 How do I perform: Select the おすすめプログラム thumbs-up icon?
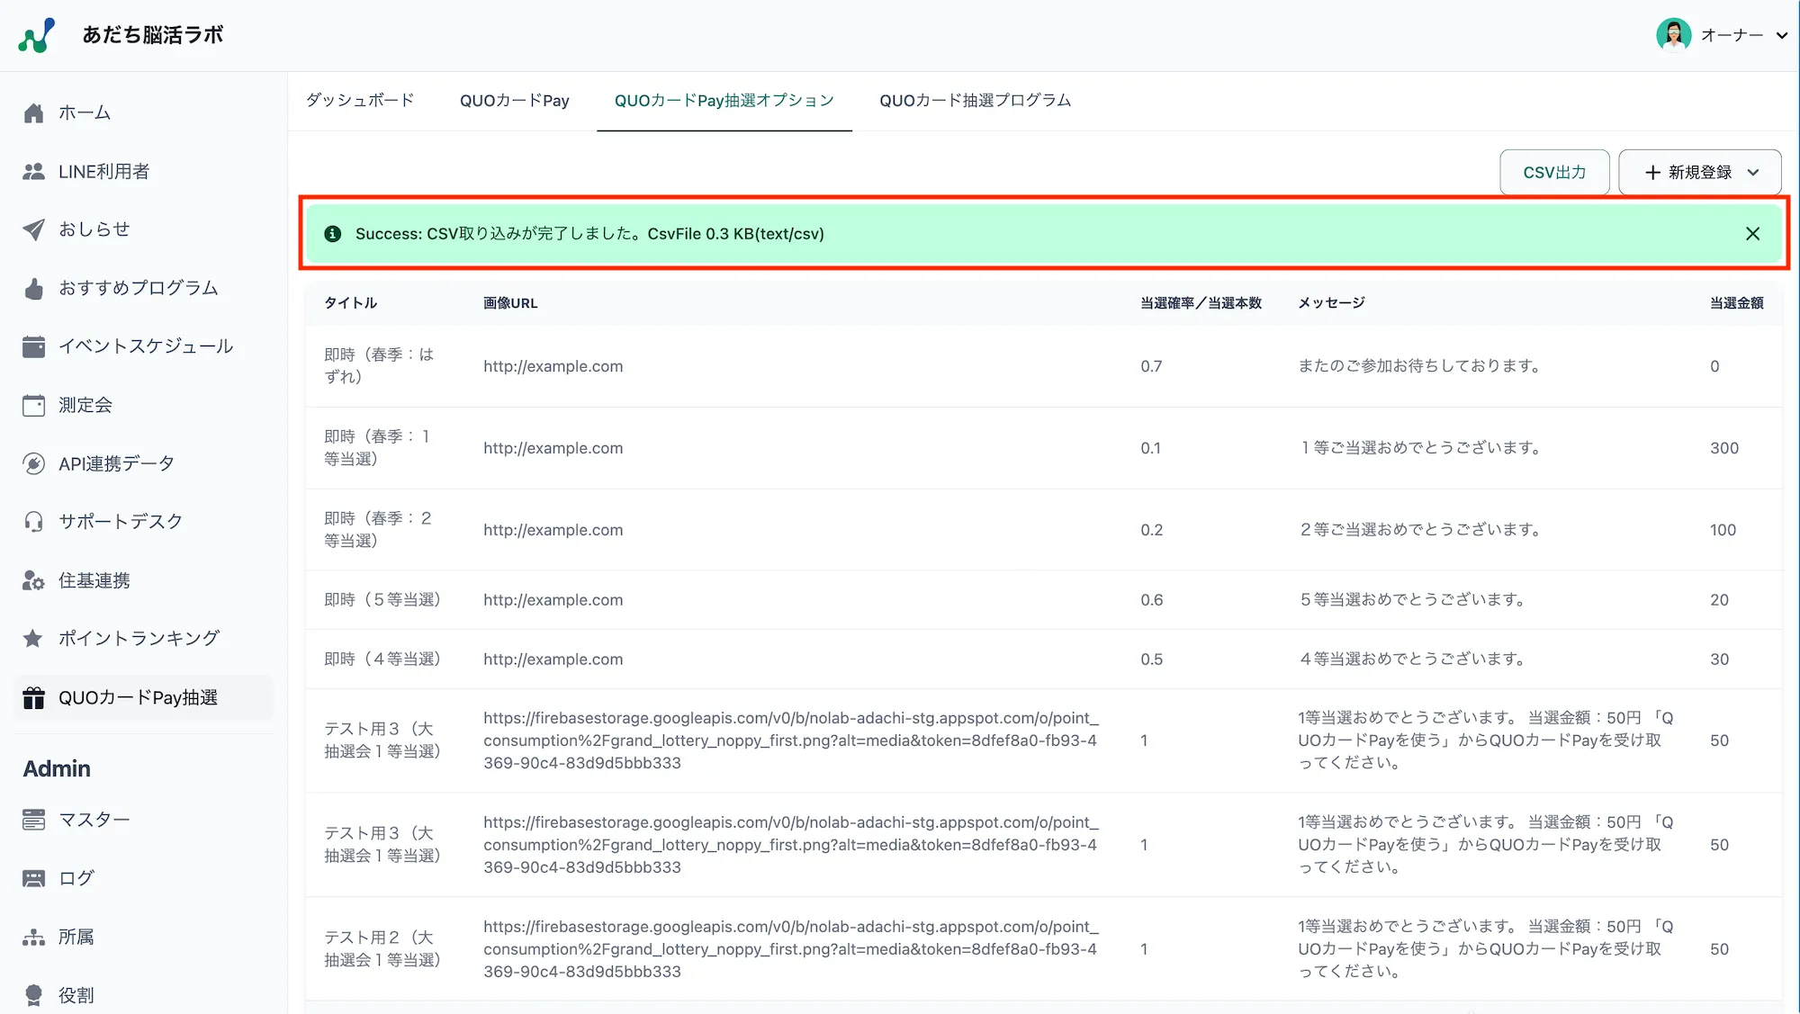33,288
